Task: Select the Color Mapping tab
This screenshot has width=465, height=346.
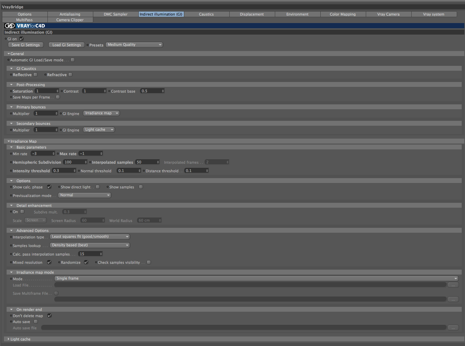Action: coord(343,14)
